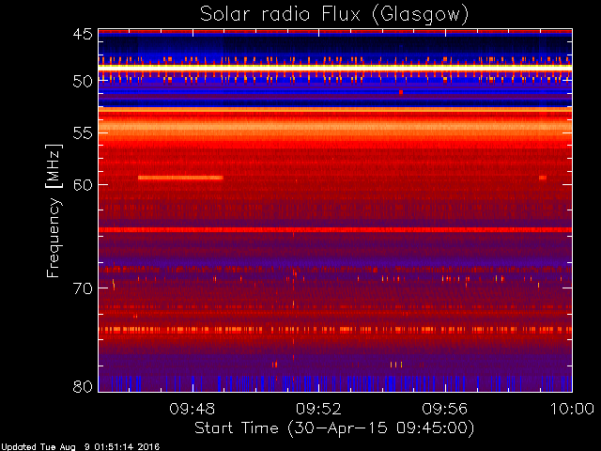The height and width of the screenshot is (451, 601).
Task: Click the bright yellow-white band near 49 MHz
Action: (335, 67)
